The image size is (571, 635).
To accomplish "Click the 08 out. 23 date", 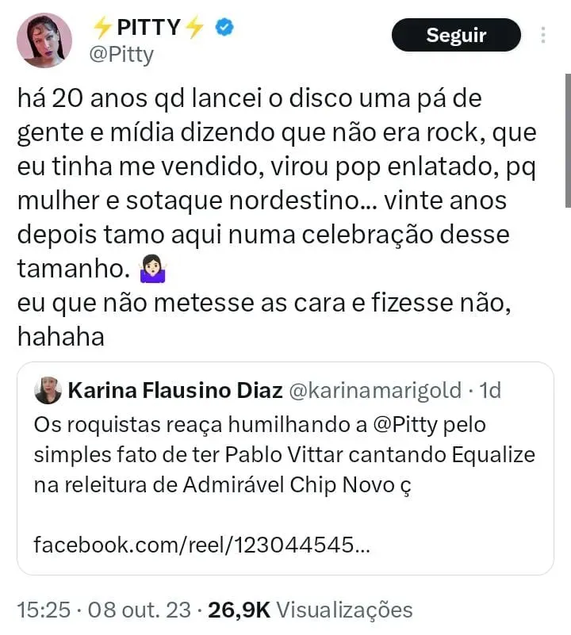I will (139, 610).
